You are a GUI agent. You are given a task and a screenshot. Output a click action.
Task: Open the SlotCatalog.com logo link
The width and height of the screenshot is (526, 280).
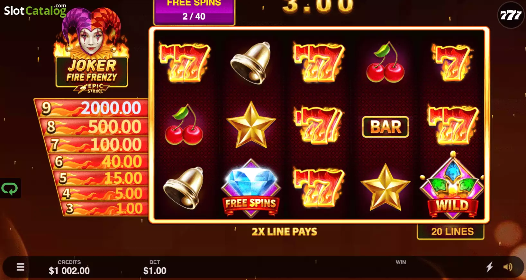pyautogui.click(x=35, y=10)
